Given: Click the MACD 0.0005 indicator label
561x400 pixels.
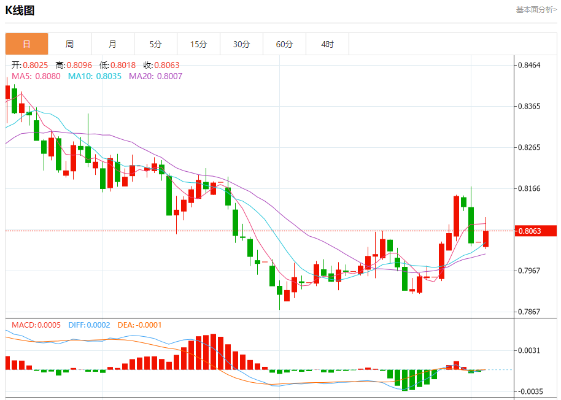Looking at the screenshot, I should 36,325.
